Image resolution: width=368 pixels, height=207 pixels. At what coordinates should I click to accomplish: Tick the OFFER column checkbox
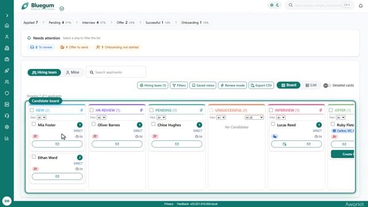click(x=331, y=110)
